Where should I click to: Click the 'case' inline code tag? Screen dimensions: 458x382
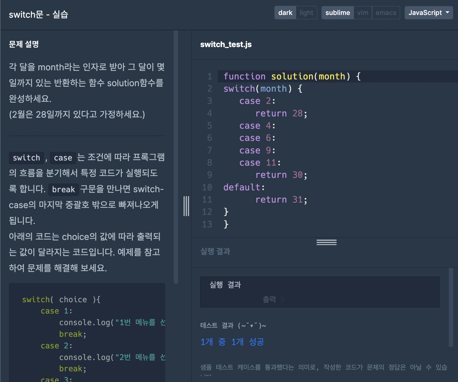63,158
